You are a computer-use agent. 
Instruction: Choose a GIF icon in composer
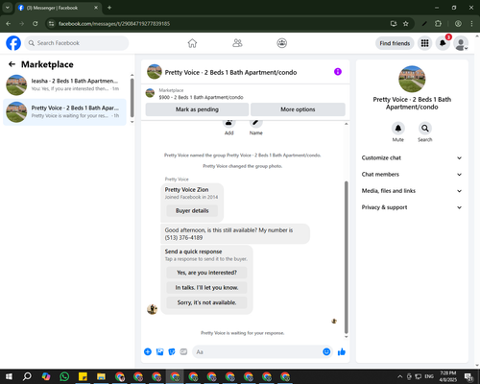(x=183, y=352)
